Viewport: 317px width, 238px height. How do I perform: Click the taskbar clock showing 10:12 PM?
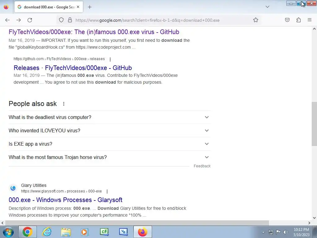click(x=301, y=232)
